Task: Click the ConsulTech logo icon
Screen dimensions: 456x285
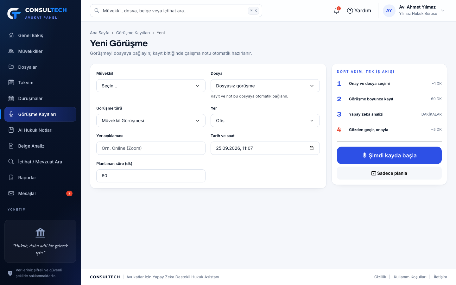Action: pyautogui.click(x=14, y=13)
